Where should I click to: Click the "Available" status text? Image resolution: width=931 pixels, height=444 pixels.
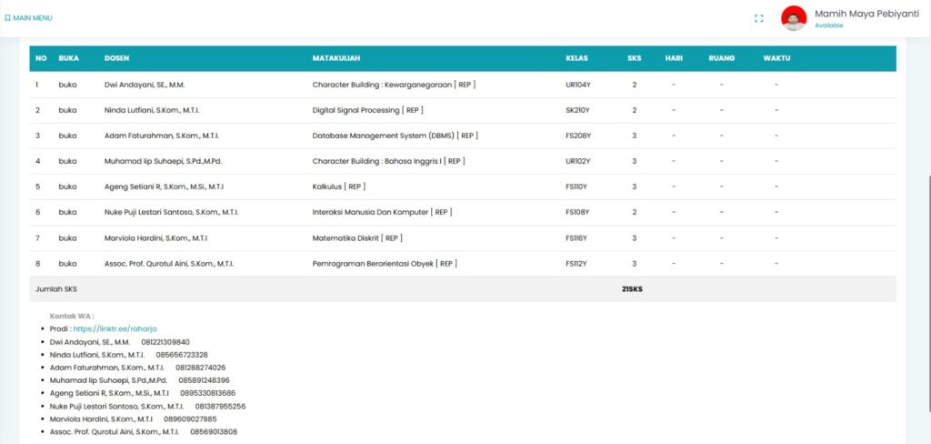[x=828, y=25]
